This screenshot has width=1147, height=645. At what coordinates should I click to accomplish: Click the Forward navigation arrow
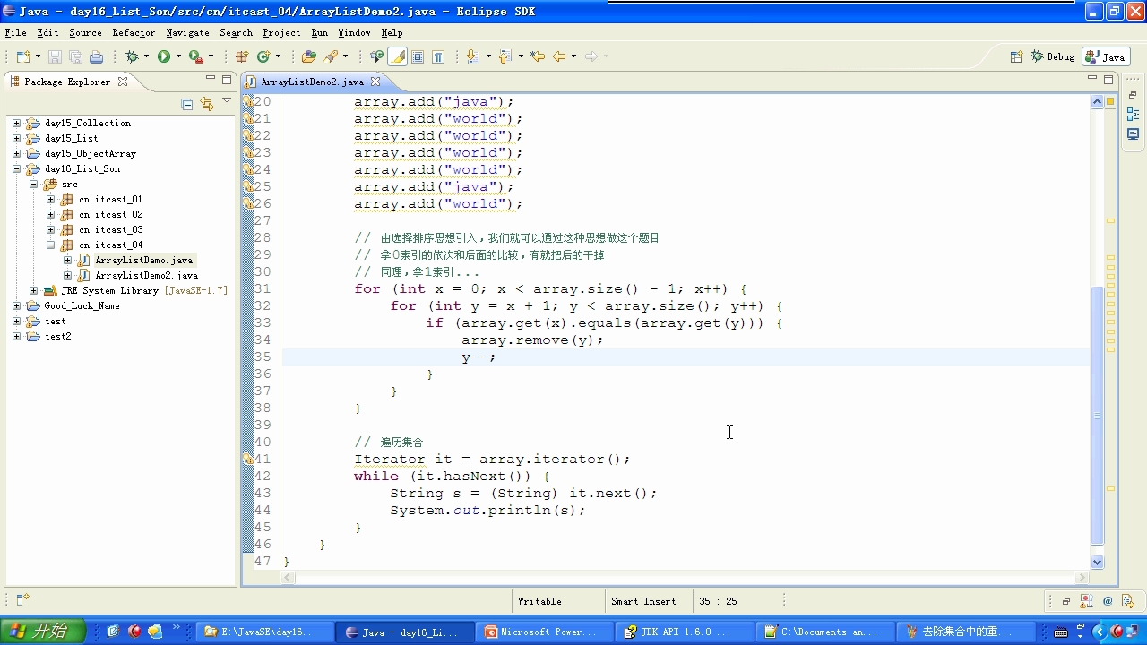[x=591, y=56]
